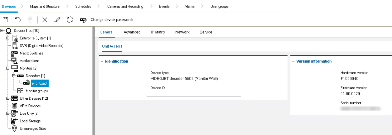Click the Matrix Switches tree icon

[15, 53]
